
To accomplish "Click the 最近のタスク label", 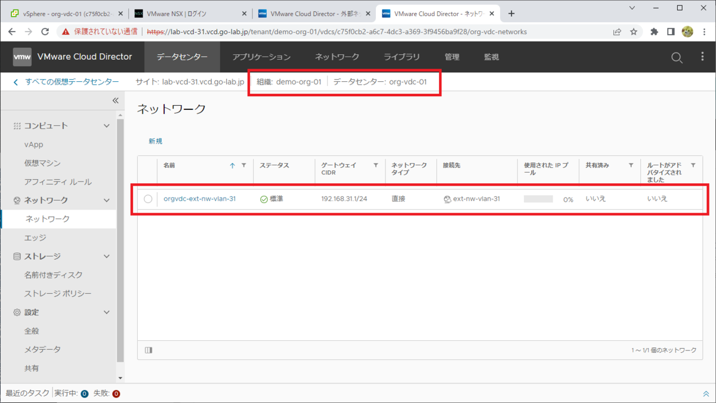I will pyautogui.click(x=27, y=394).
